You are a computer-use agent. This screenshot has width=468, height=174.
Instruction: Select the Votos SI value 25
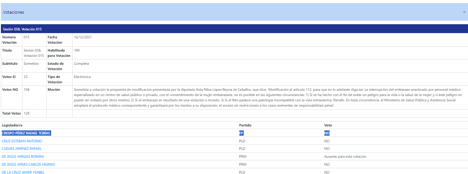[x=26, y=77]
